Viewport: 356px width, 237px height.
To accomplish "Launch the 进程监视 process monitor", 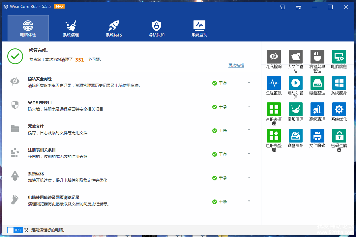I will 274,83.
